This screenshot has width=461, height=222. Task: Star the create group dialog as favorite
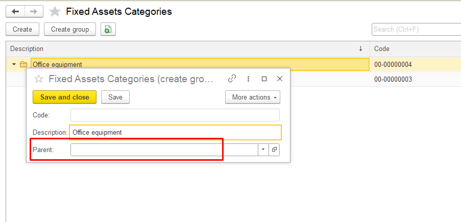tap(38, 79)
